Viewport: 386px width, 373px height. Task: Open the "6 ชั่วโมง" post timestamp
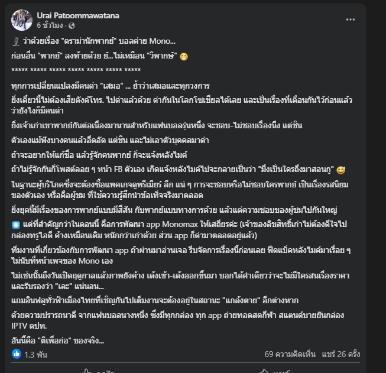(50, 25)
